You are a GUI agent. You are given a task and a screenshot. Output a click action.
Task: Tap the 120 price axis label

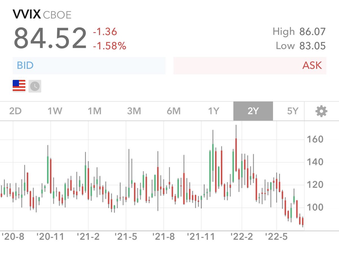(x=315, y=185)
